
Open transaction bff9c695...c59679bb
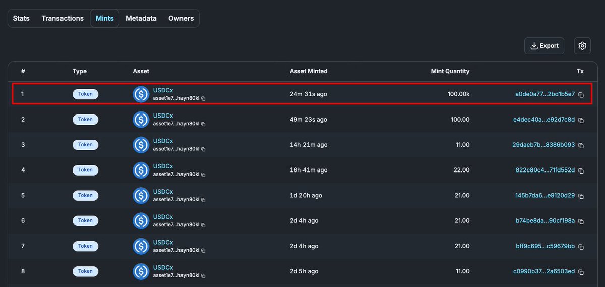(545, 246)
